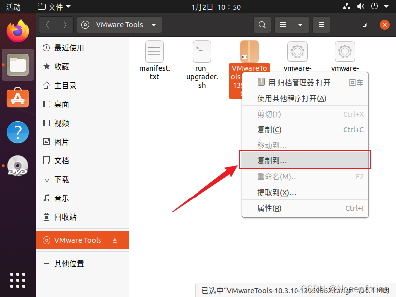Choose Extract to… (提取到) menu item
This screenshot has height=297, width=396.
[305, 193]
